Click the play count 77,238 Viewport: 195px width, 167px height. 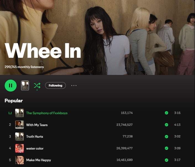coord(128,136)
